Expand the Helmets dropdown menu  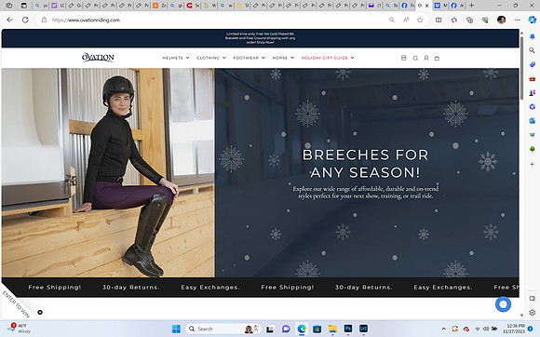176,58
